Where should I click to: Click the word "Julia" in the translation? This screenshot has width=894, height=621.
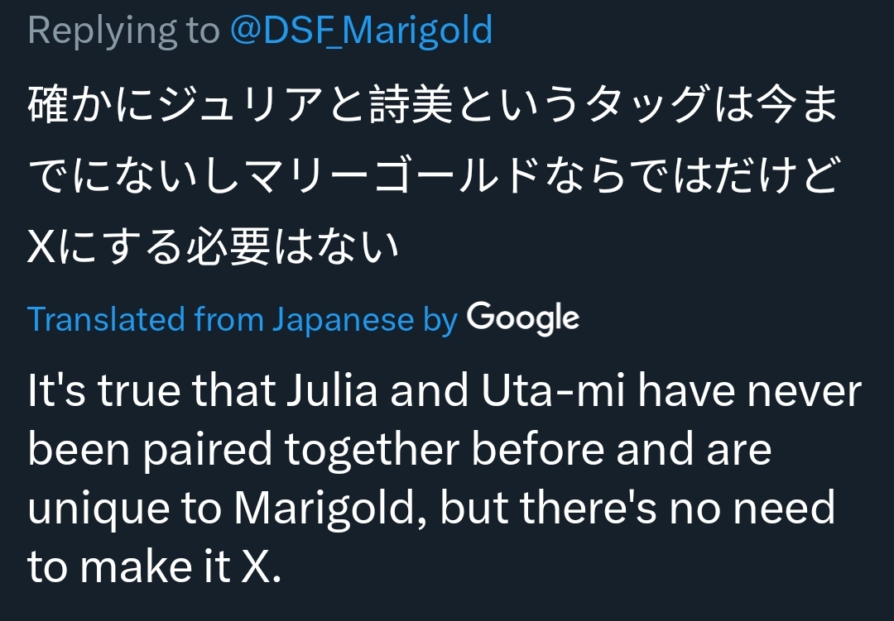[332, 391]
